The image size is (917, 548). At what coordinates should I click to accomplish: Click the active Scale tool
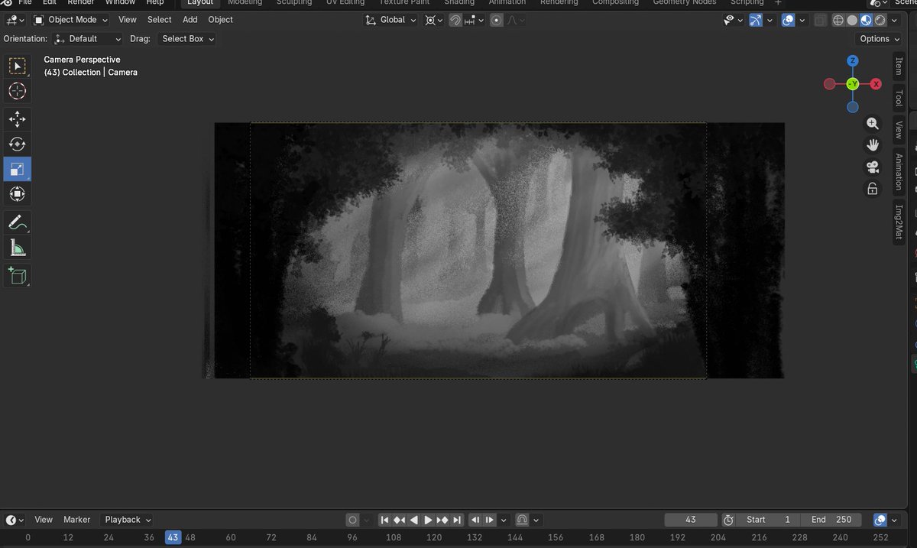[x=17, y=169]
